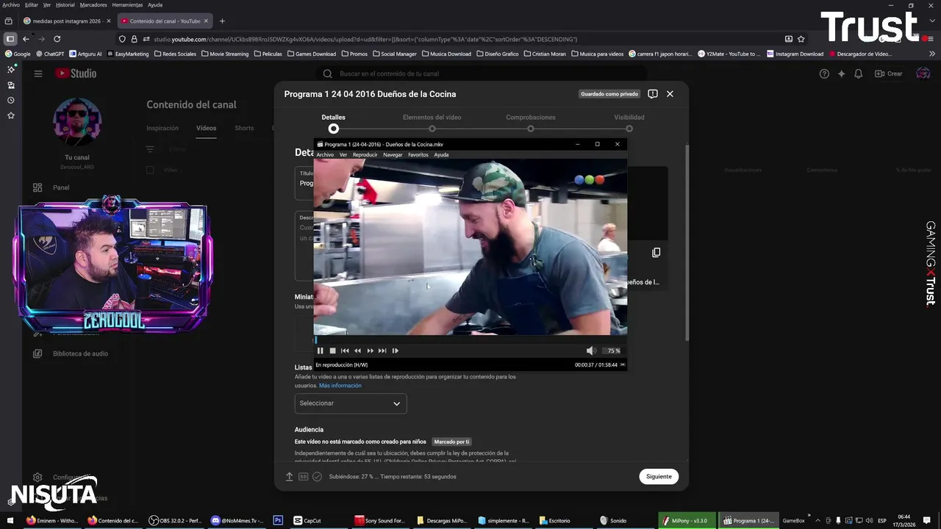Click the Marcado por ti badge
The height and width of the screenshot is (529, 941).
(452, 442)
